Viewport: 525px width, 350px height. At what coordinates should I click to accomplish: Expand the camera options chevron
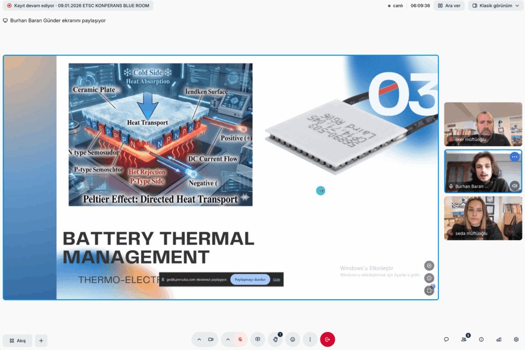(199, 339)
